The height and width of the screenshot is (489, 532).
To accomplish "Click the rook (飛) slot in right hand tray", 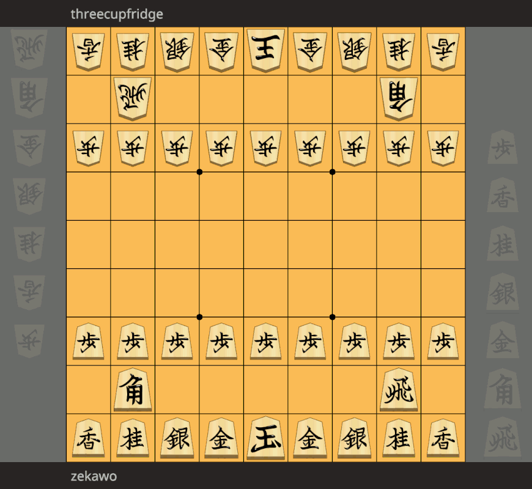I will coord(503,438).
